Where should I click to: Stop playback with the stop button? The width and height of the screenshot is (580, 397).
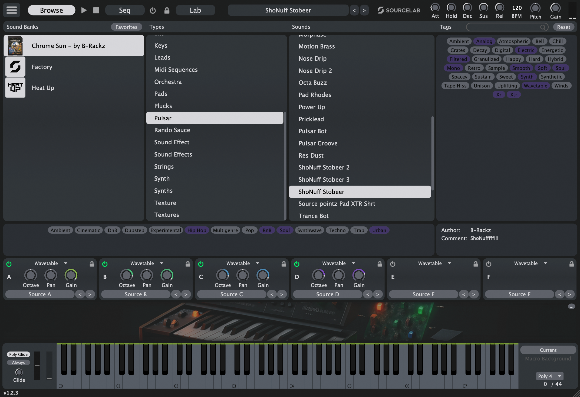pos(96,10)
